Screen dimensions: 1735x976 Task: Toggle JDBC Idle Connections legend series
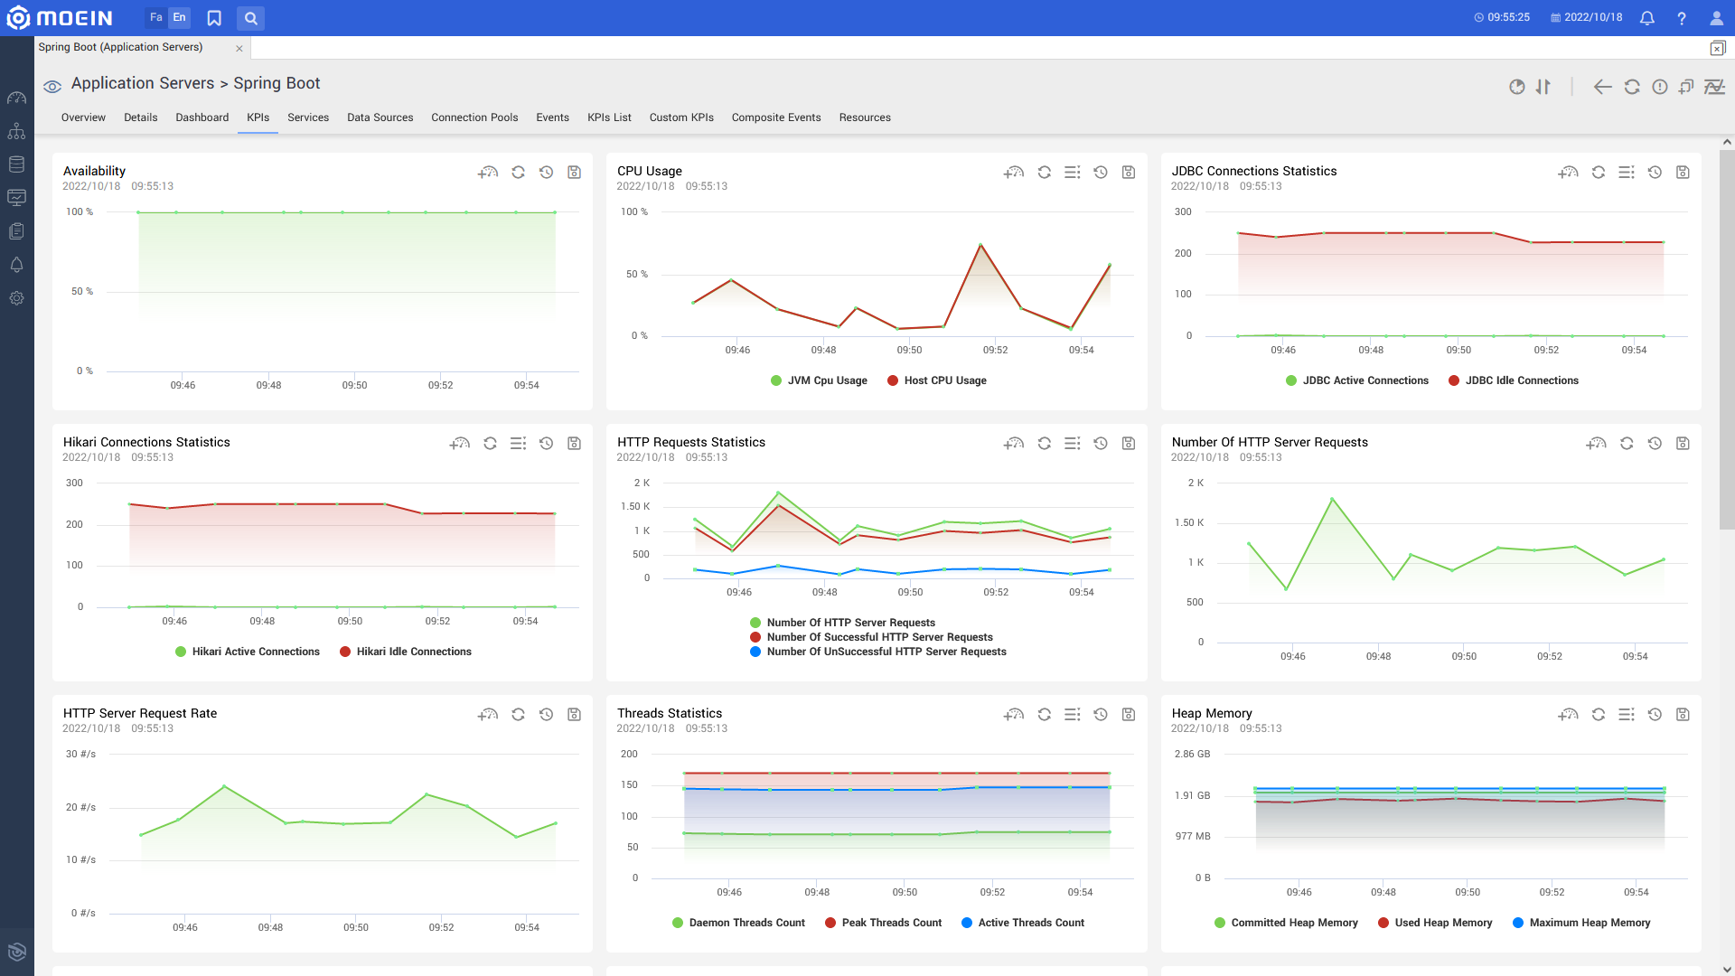click(x=1514, y=380)
